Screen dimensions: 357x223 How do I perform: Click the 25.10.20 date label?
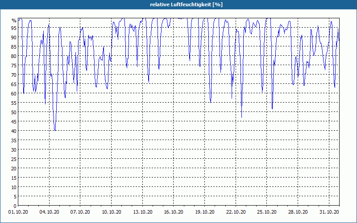pyautogui.click(x=266, y=212)
